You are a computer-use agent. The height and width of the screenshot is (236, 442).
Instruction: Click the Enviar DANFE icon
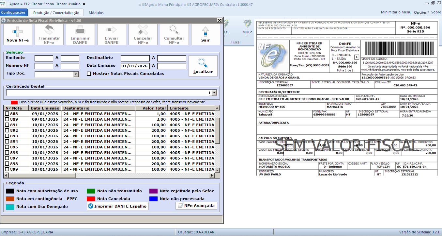[x=112, y=31]
